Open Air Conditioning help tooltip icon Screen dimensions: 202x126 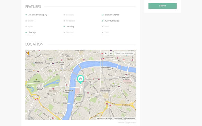click(x=46, y=15)
